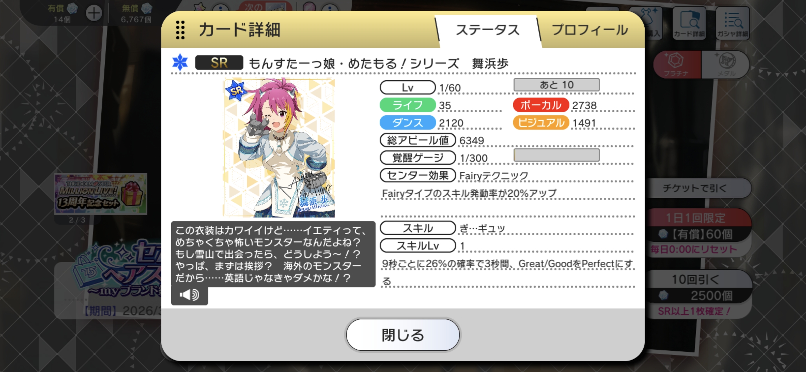Switch to the ステータス tab
Image resolution: width=806 pixels, height=372 pixels.
487,30
